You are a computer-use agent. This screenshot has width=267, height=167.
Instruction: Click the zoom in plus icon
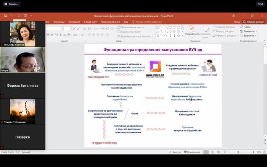[253, 152]
